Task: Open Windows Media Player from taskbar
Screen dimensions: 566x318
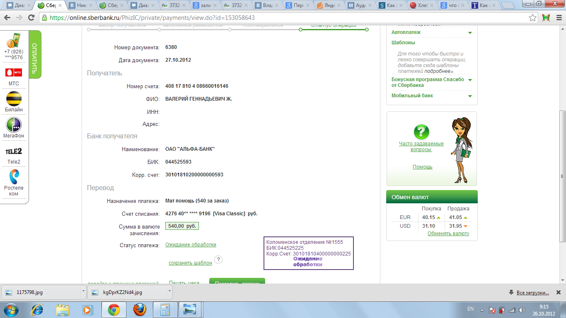Action: point(87,309)
